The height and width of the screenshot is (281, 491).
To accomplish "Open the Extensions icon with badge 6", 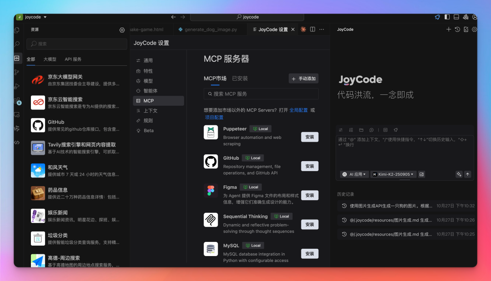I will pyautogui.click(x=17, y=101).
